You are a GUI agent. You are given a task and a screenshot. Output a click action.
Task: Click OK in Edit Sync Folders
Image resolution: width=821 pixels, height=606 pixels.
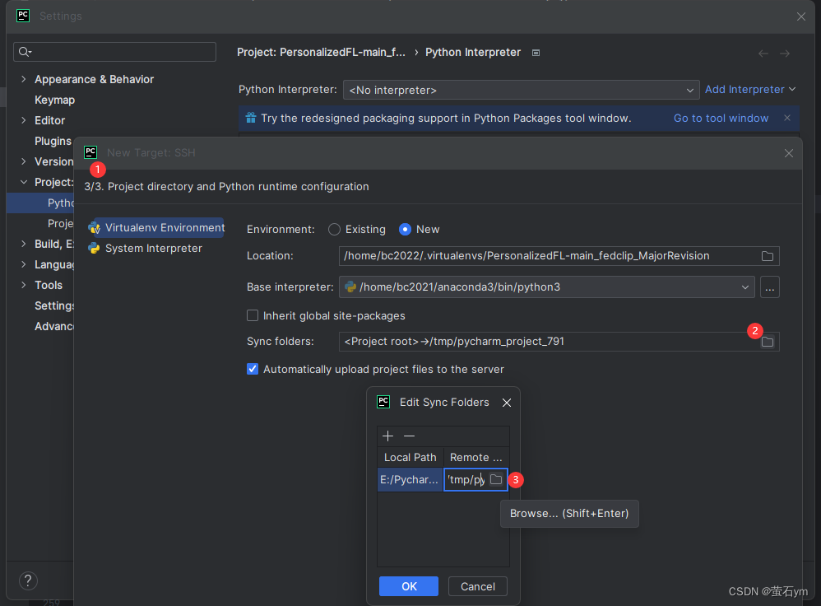click(409, 586)
